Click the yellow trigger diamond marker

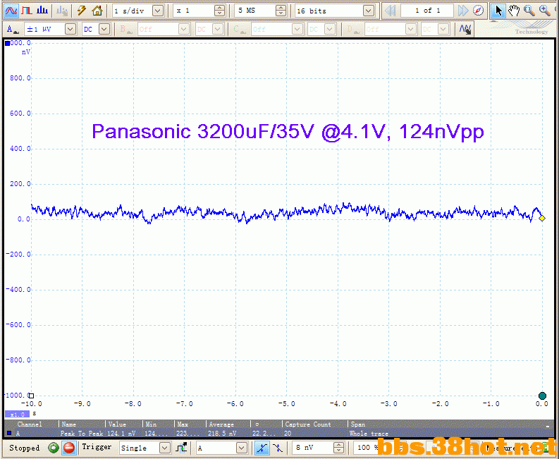coord(542,219)
